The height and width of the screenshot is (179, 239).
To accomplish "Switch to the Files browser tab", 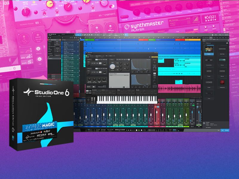I will pyautogui.click(x=217, y=38).
